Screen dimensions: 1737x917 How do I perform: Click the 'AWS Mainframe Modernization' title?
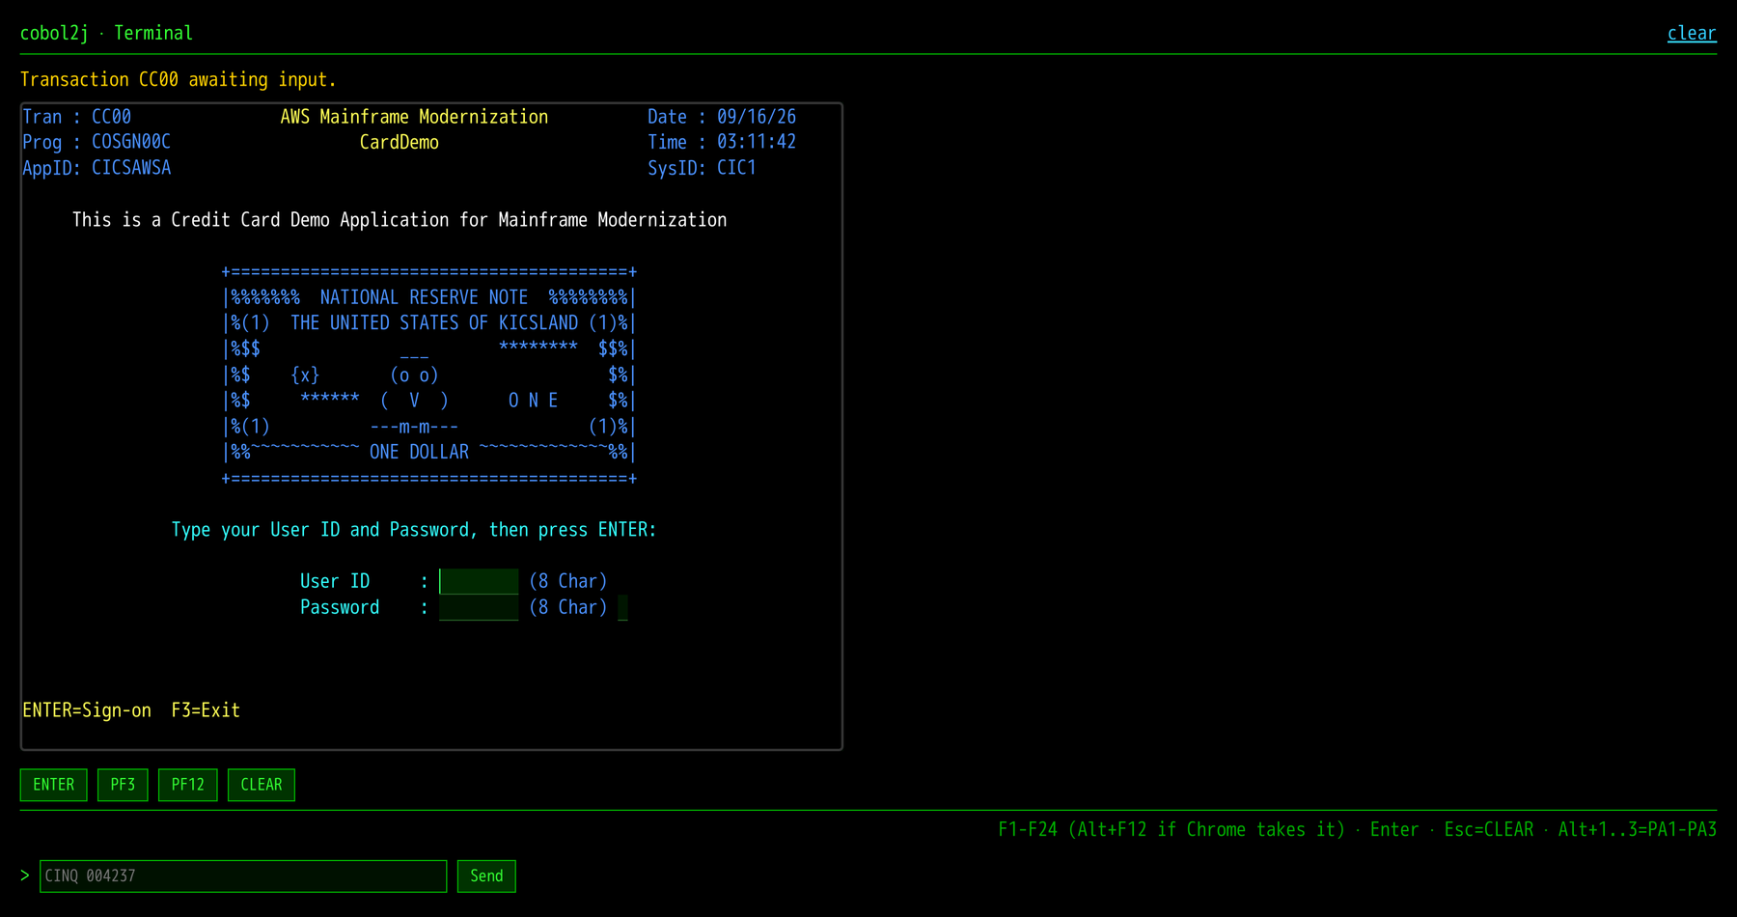(x=414, y=117)
